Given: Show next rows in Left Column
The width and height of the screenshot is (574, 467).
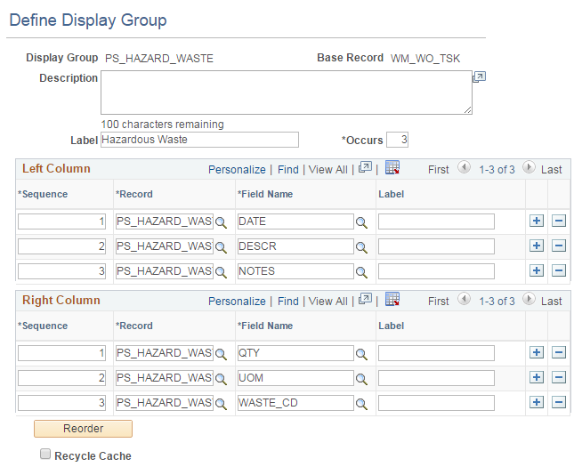Looking at the screenshot, I should pyautogui.click(x=529, y=168).
